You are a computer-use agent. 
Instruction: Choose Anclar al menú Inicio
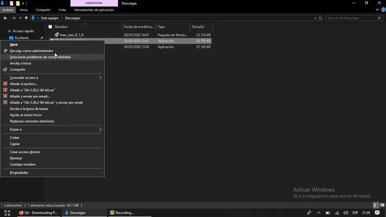point(25,115)
